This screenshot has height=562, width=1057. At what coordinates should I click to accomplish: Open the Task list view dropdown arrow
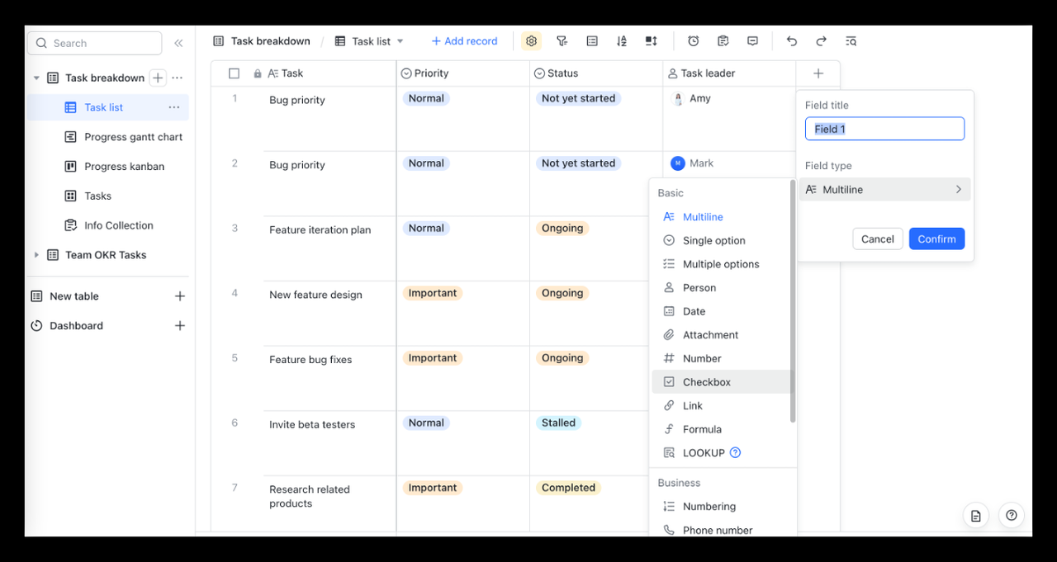point(401,41)
